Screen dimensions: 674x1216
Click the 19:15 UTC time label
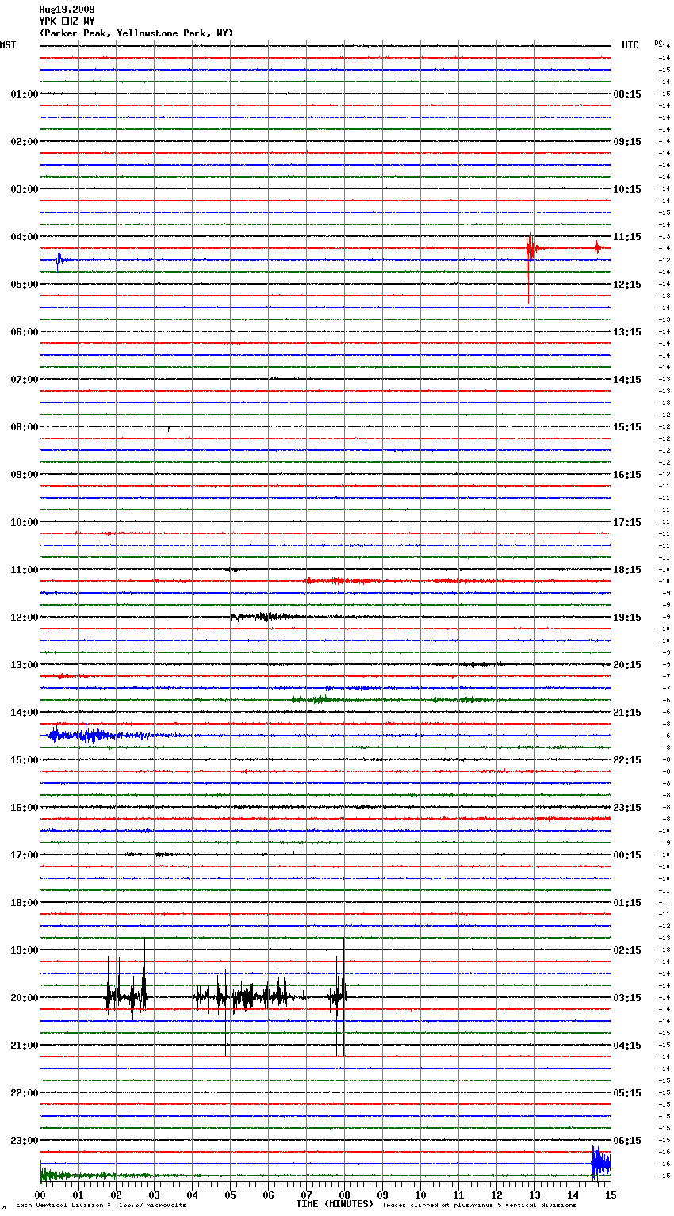pos(627,618)
